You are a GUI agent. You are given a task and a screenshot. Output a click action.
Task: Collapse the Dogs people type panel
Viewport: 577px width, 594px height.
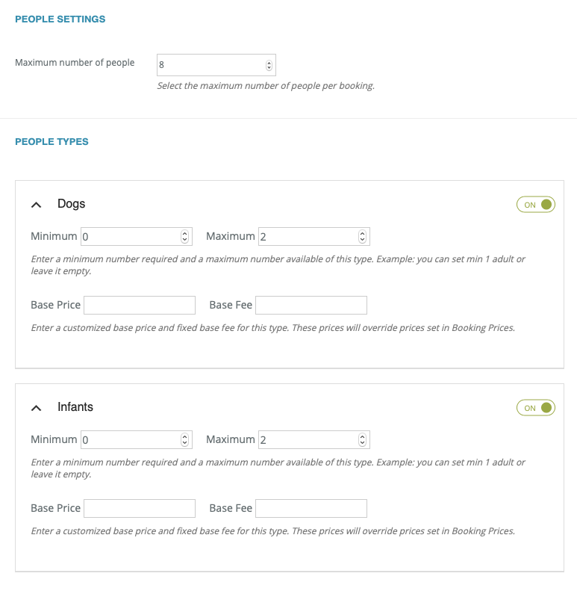[x=37, y=204]
